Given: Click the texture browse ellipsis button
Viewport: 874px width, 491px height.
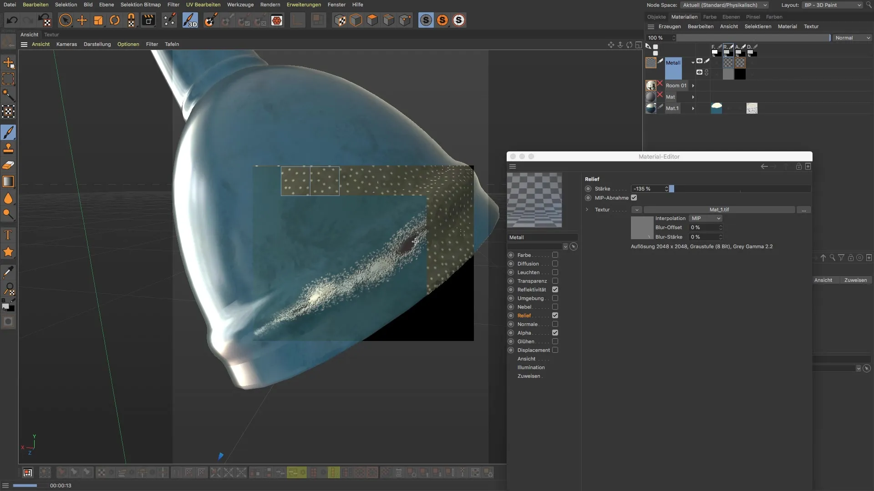Looking at the screenshot, I should point(804,210).
